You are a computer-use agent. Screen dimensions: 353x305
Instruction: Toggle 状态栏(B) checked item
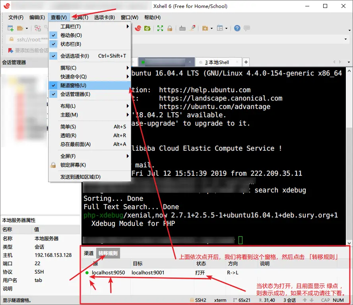tap(89, 44)
